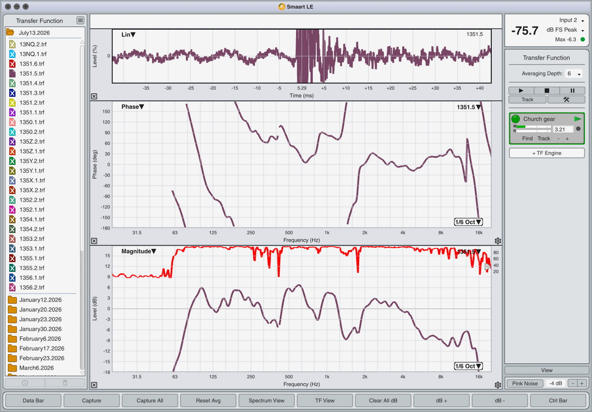Click the info icon below the file list

click(x=25, y=382)
